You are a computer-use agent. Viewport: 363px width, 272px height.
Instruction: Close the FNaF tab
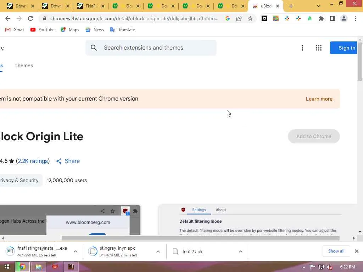[x=103, y=6]
